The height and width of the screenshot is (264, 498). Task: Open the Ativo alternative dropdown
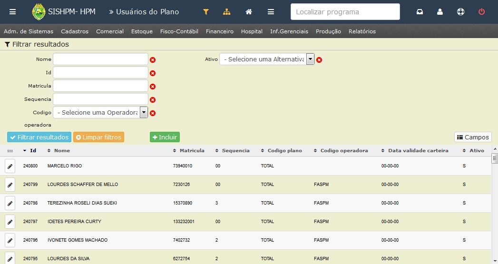267,59
